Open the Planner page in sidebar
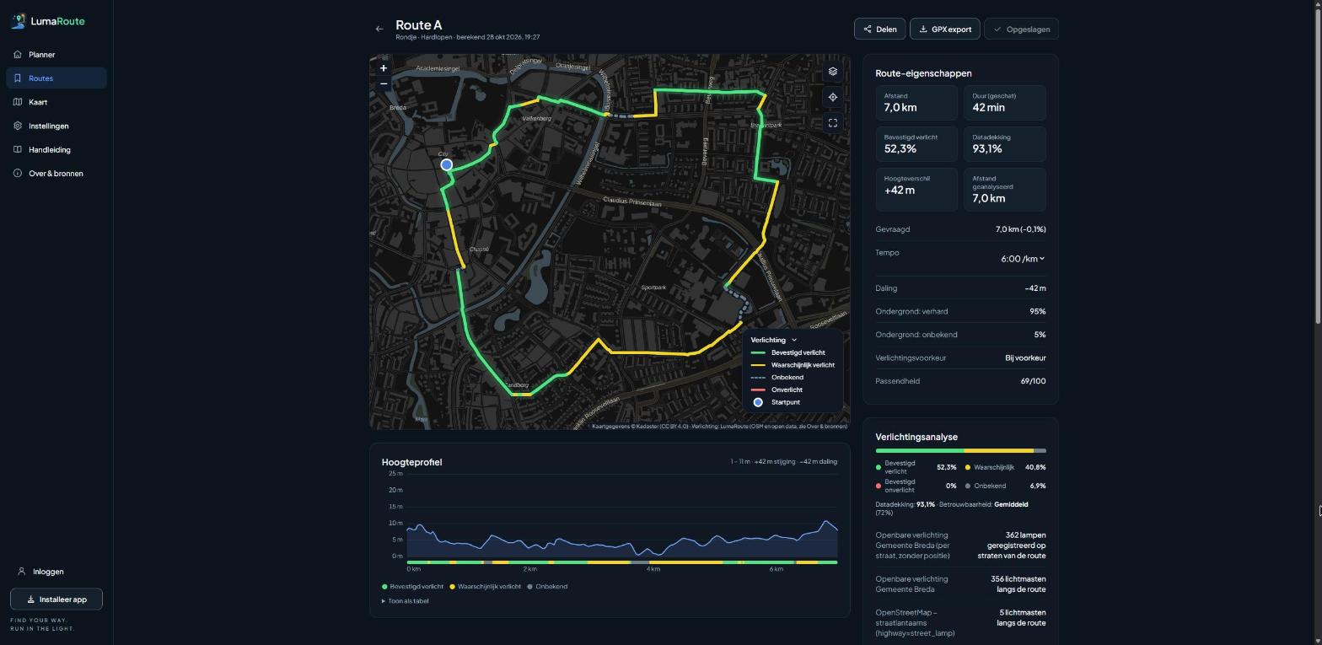Image resolution: width=1322 pixels, height=645 pixels. pyautogui.click(x=56, y=55)
